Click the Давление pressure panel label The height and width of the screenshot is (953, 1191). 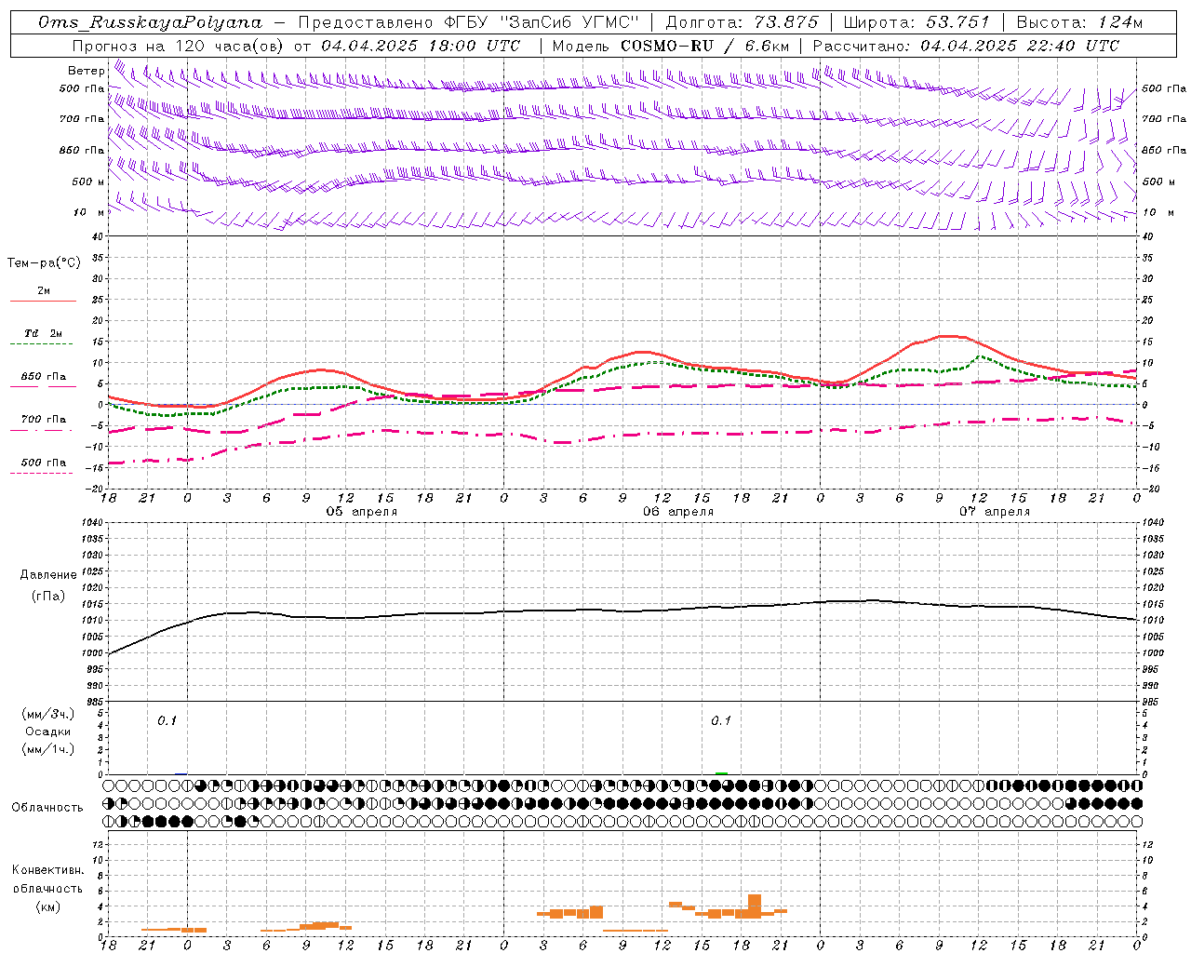tap(48, 575)
